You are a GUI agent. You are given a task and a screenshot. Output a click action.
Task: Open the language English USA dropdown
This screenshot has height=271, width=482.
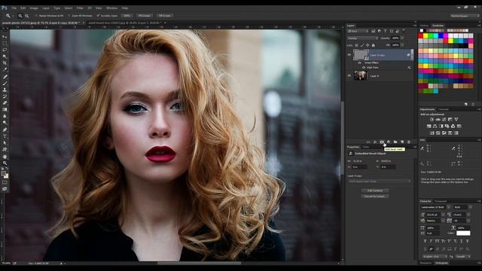(x=435, y=256)
